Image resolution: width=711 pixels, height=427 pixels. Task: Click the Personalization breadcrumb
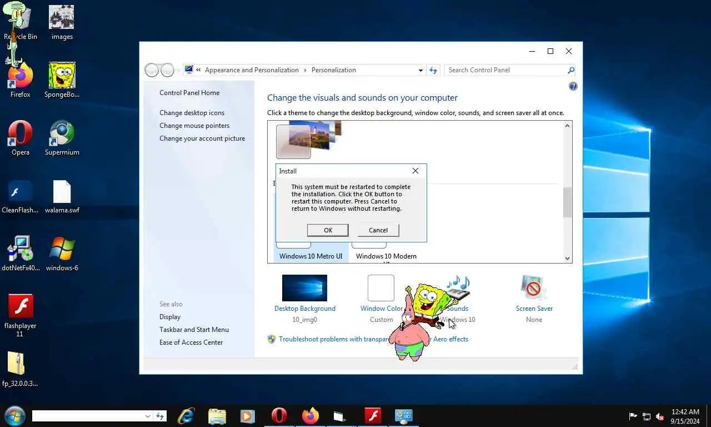tap(333, 70)
